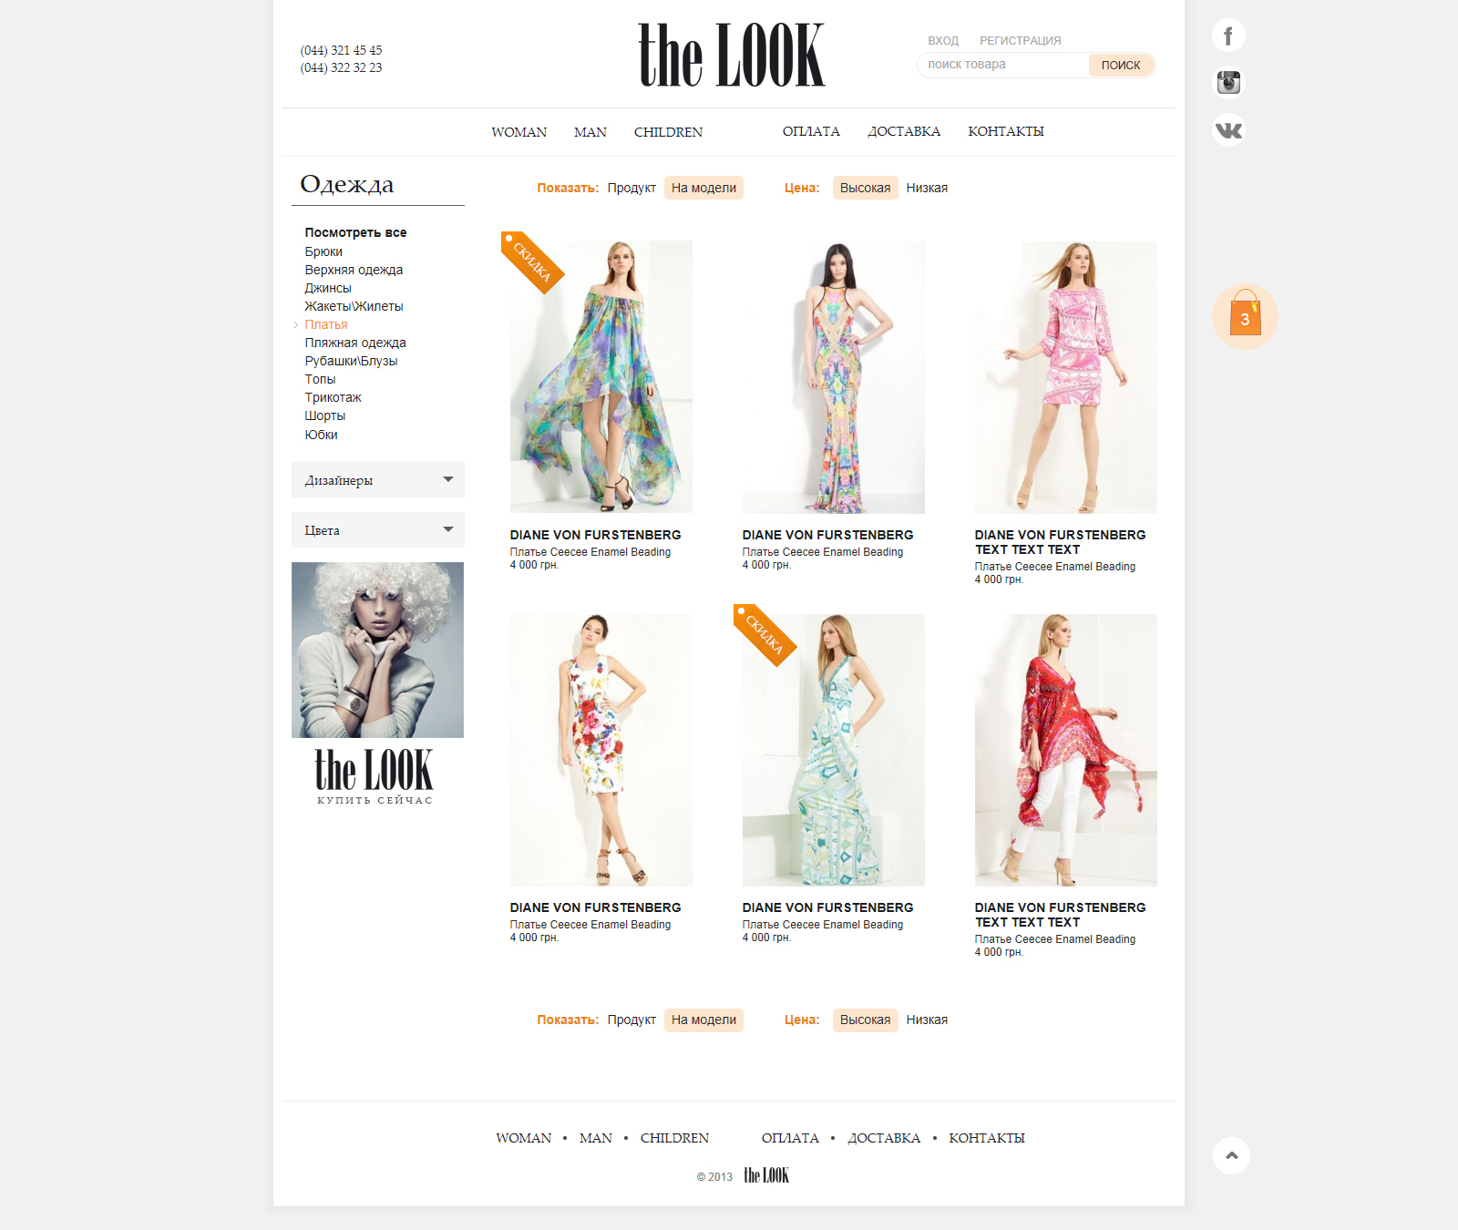Viewport: 1458px width, 1230px height.
Task: Toggle На модели display mode in top filter
Action: (x=703, y=188)
